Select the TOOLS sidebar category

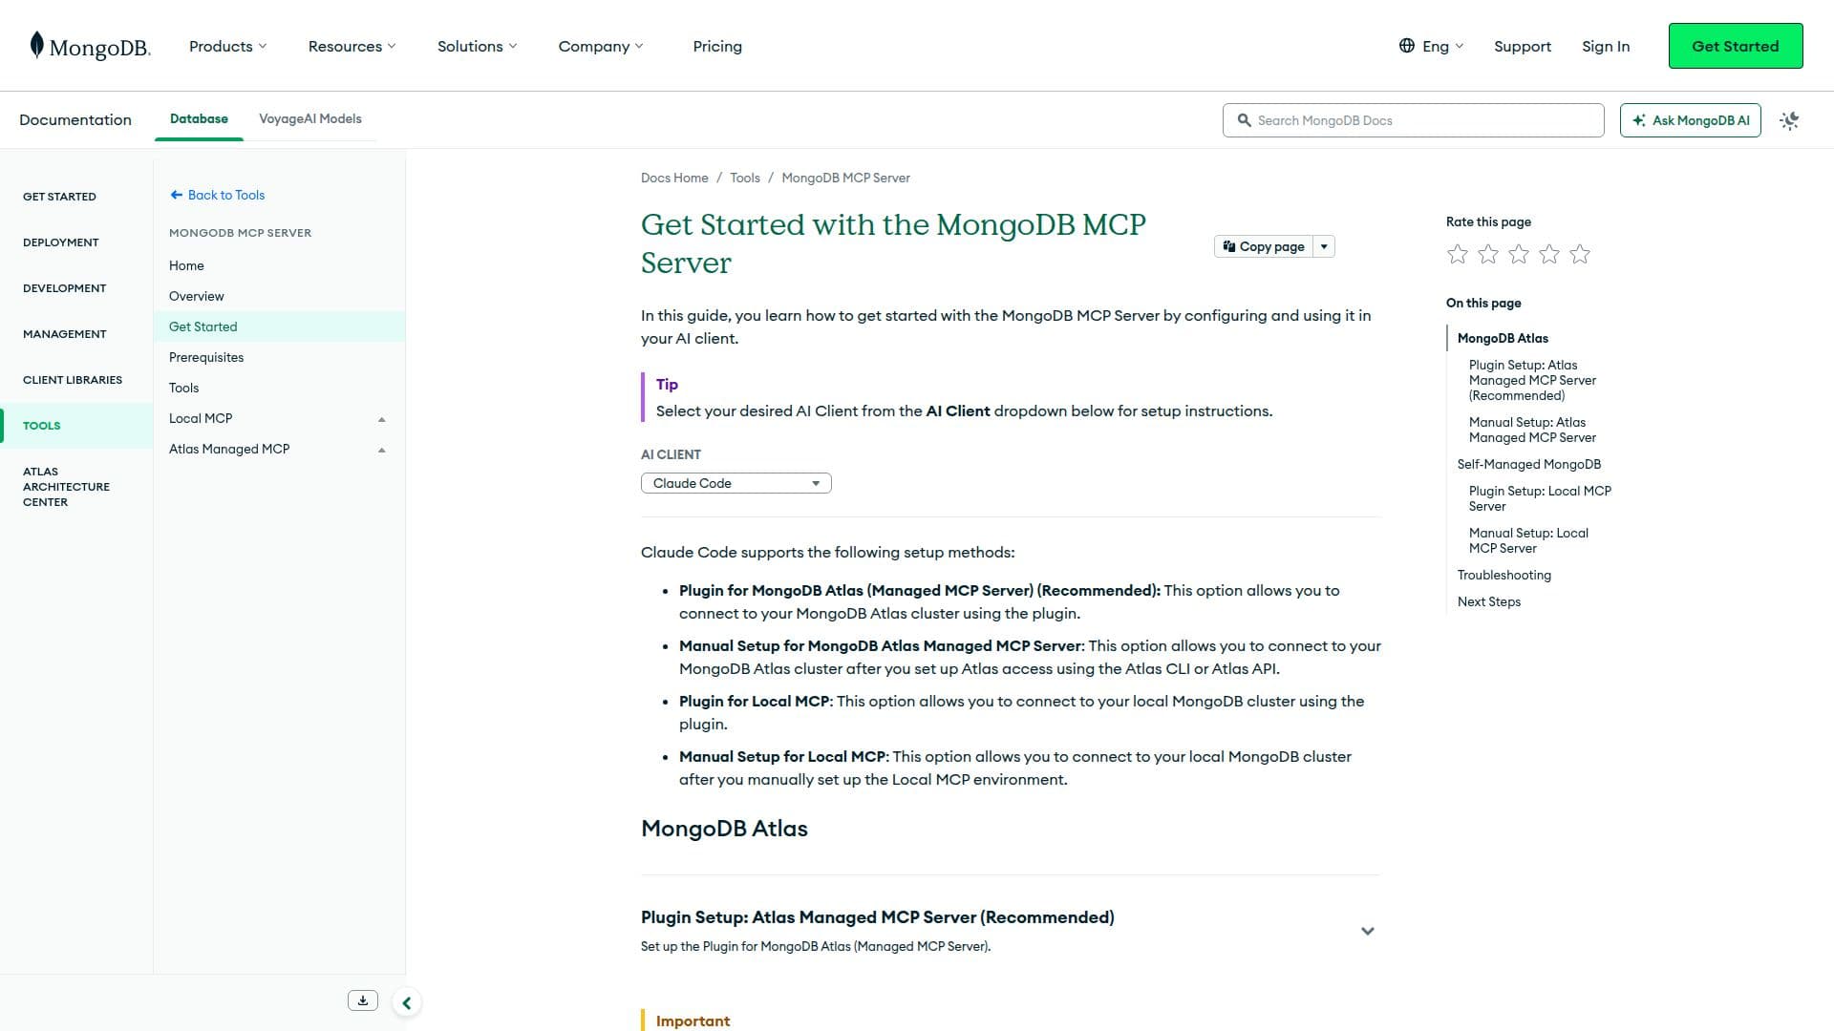76,426
